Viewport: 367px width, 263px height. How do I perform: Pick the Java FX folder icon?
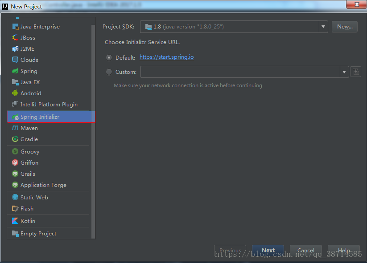point(15,82)
